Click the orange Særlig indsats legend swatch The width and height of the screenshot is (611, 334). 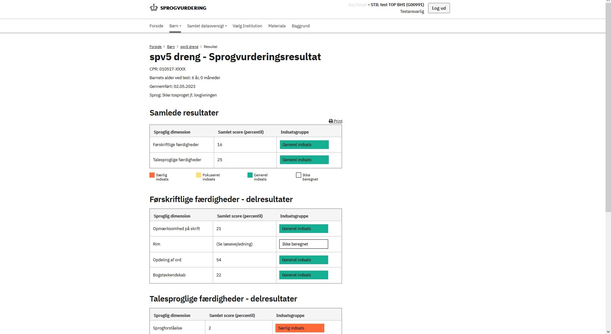[x=152, y=175]
